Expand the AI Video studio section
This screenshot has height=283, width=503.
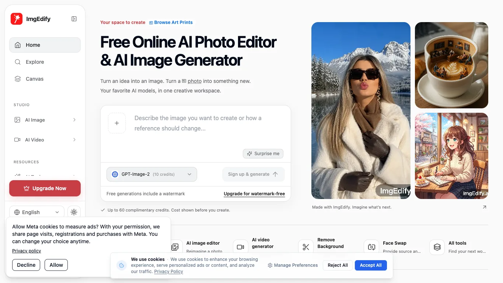tap(45, 140)
